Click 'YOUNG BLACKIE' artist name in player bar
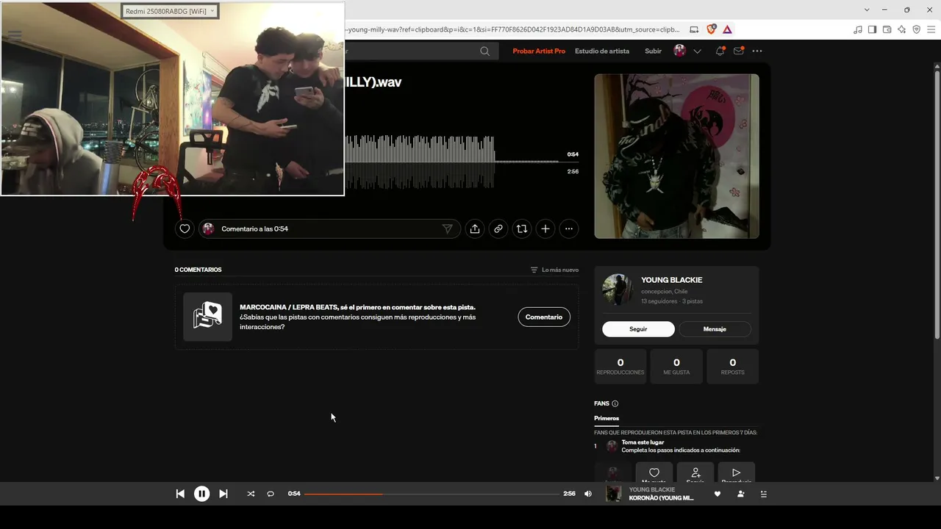941x529 pixels. 652,489
